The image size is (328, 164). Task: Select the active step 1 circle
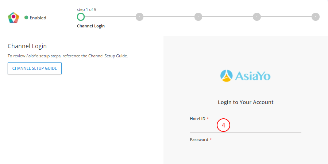pos(81,16)
